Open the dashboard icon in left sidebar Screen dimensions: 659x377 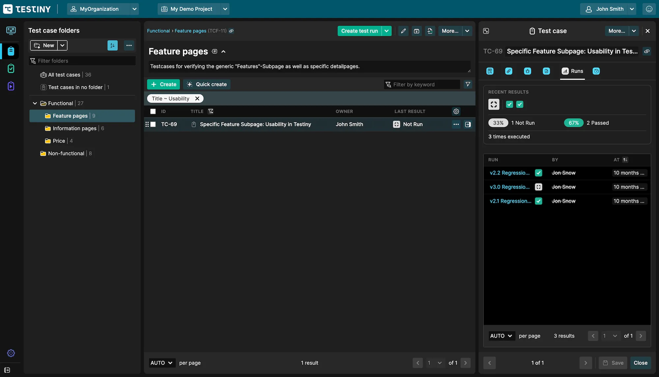coord(11,31)
